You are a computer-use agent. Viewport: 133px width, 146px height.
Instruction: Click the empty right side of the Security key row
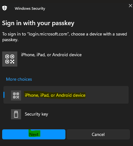(x=88, y=114)
